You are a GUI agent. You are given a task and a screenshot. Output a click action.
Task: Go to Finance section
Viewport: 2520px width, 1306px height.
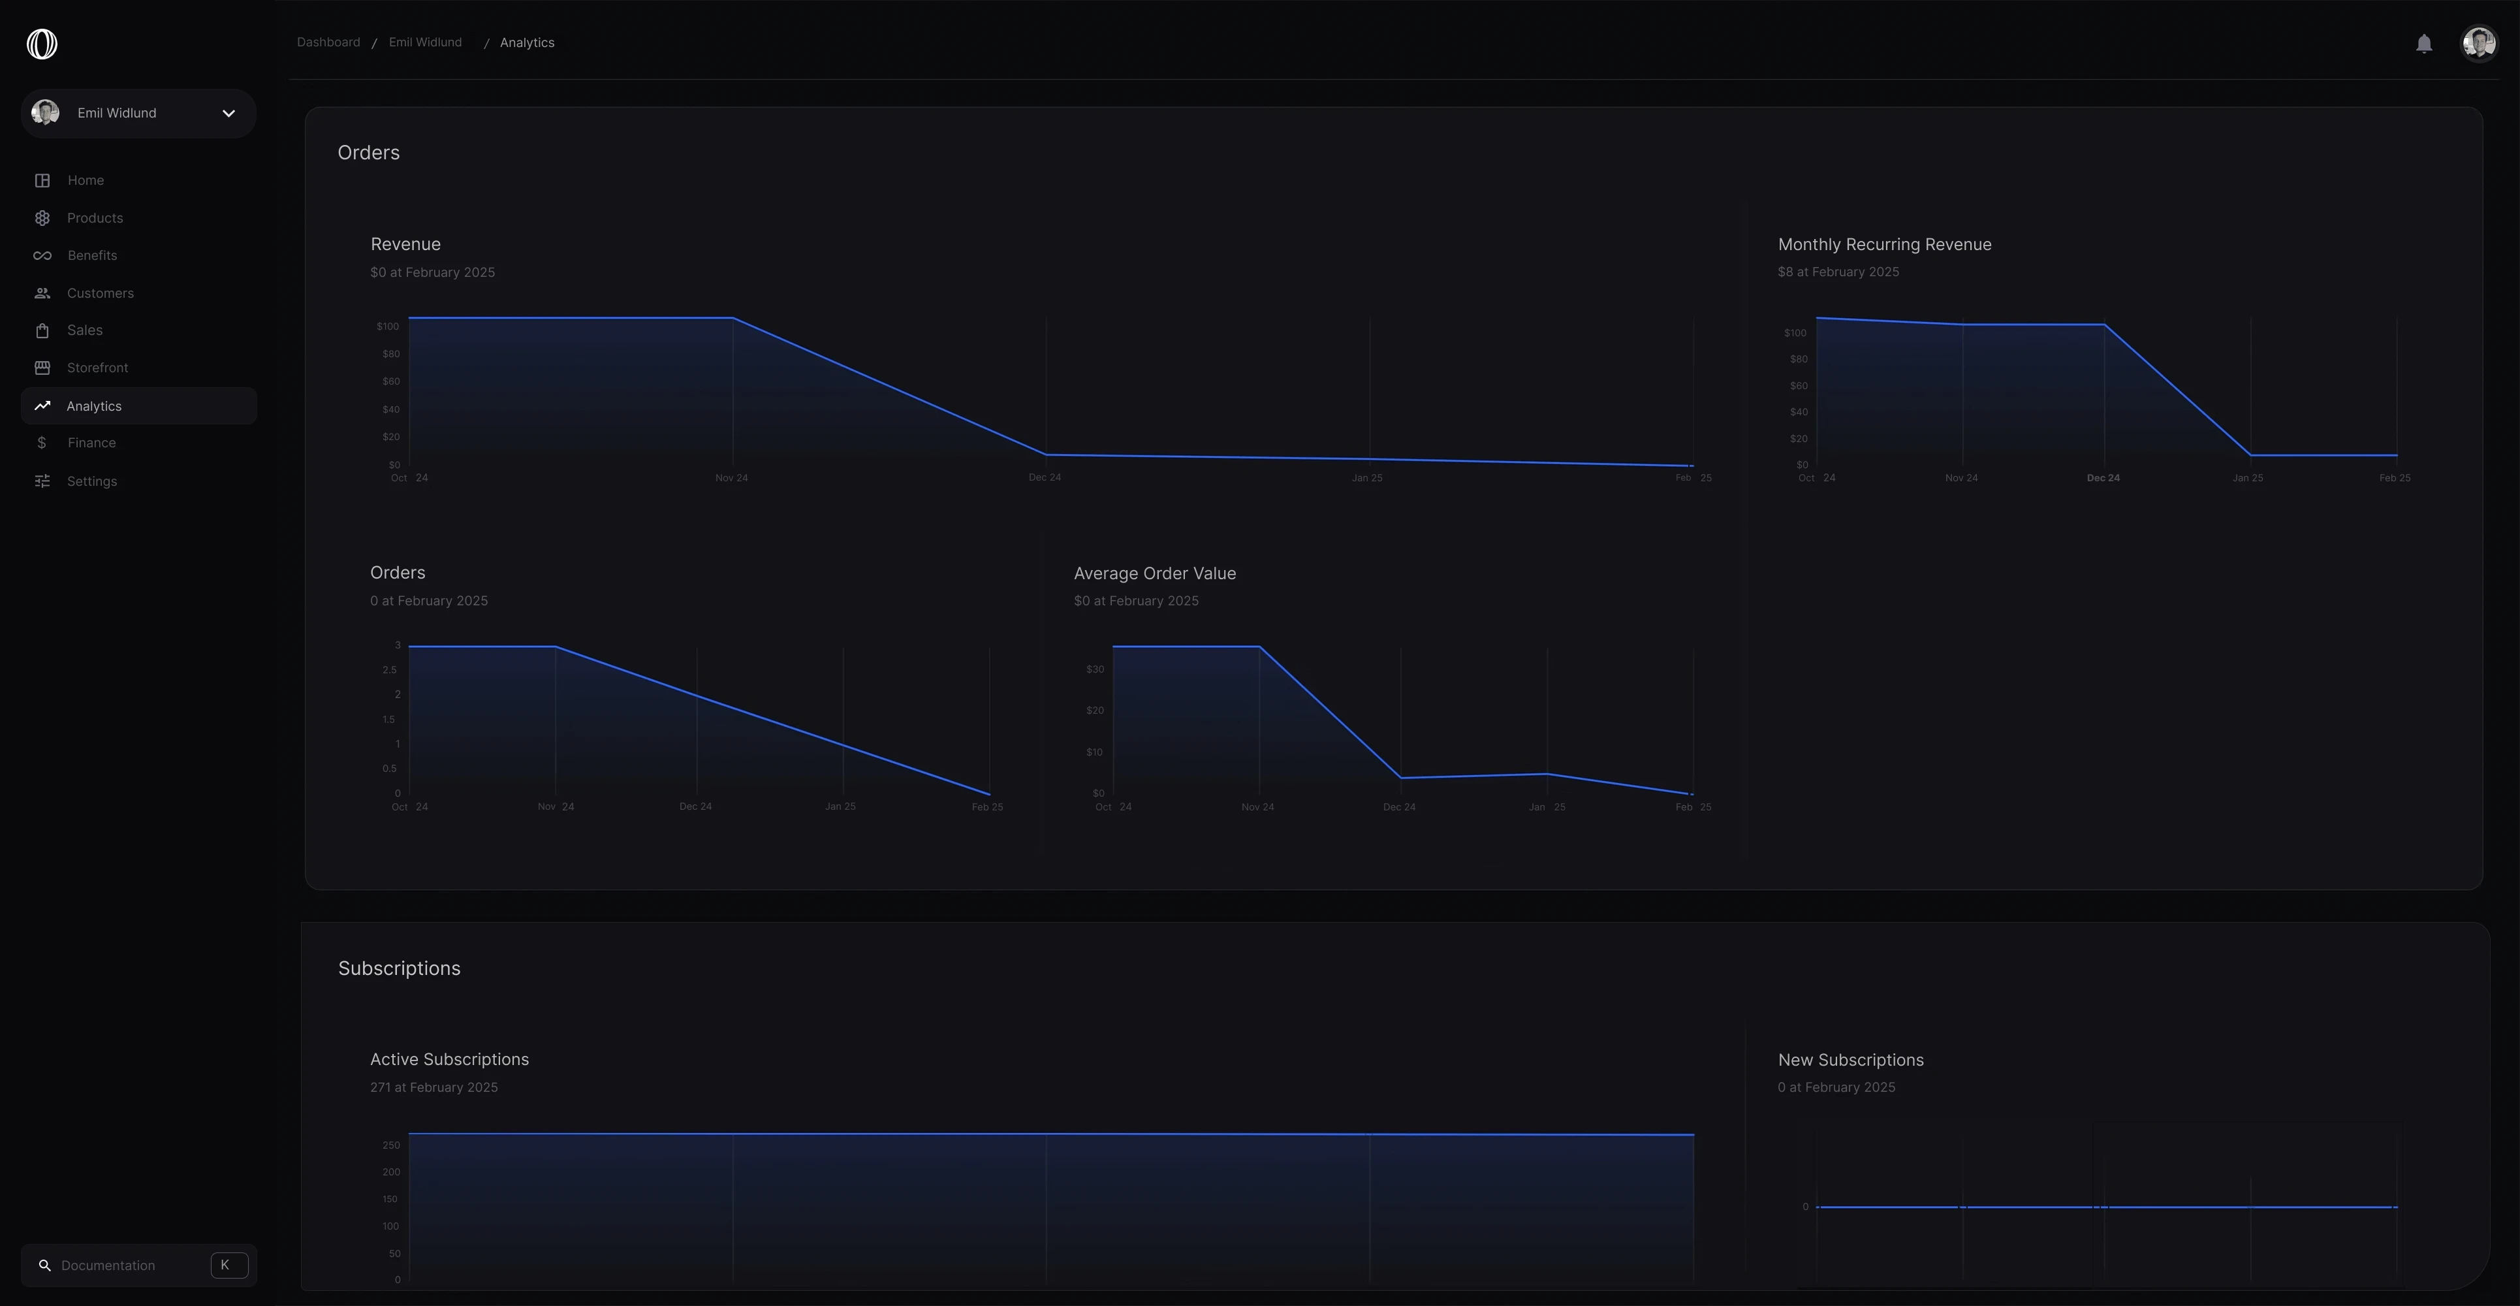point(91,443)
